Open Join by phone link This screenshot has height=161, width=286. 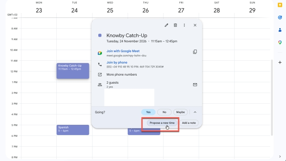(x=117, y=63)
